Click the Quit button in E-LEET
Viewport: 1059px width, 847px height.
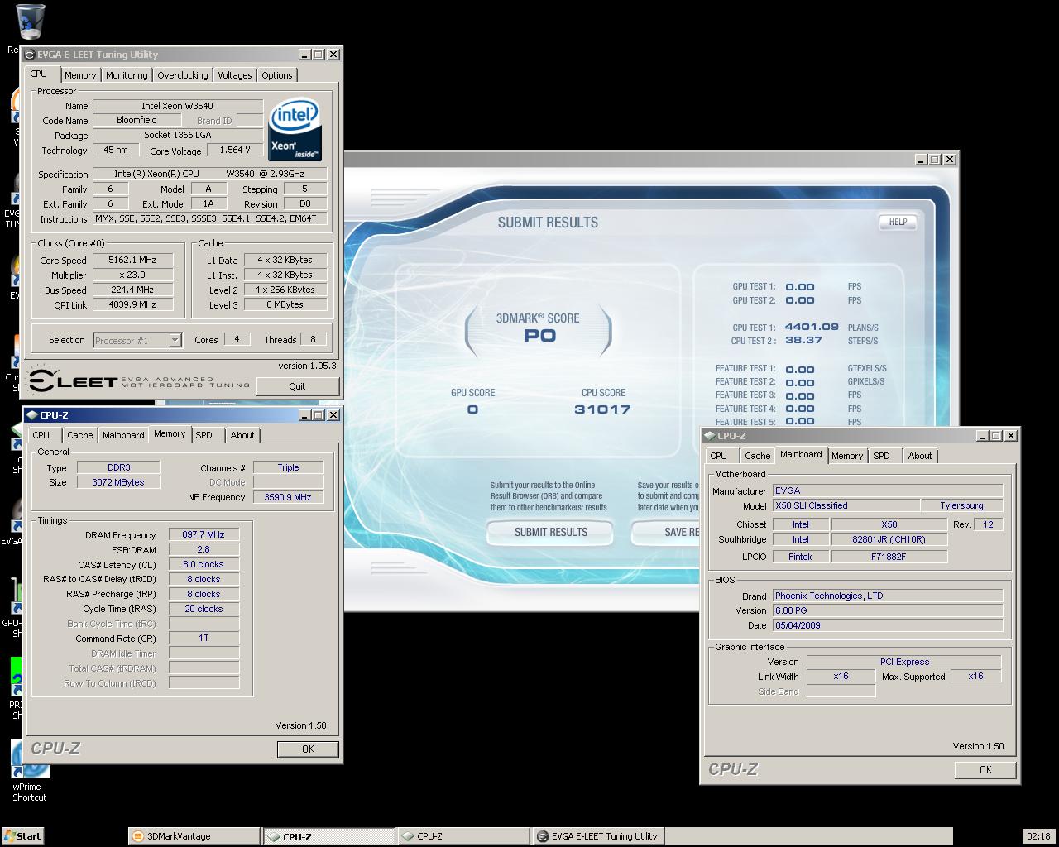(298, 386)
